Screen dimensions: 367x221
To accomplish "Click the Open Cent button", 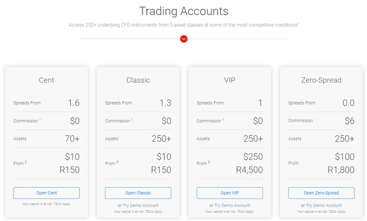I will [46, 193].
